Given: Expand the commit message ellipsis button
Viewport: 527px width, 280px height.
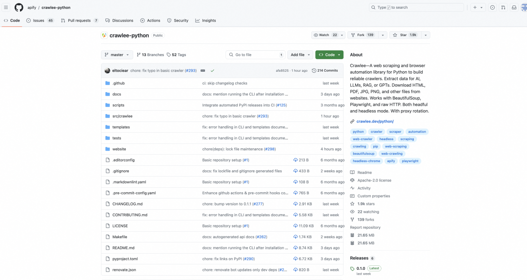Looking at the screenshot, I should tap(203, 71).
